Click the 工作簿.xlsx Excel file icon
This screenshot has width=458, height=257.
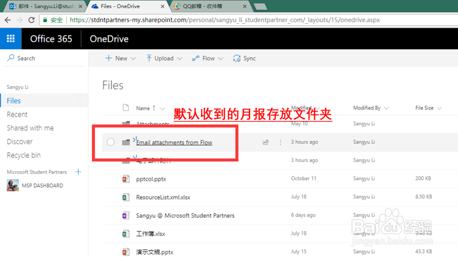pyautogui.click(x=126, y=233)
